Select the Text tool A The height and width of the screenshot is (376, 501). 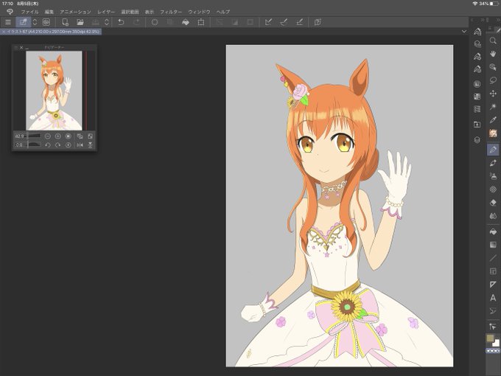(493, 298)
